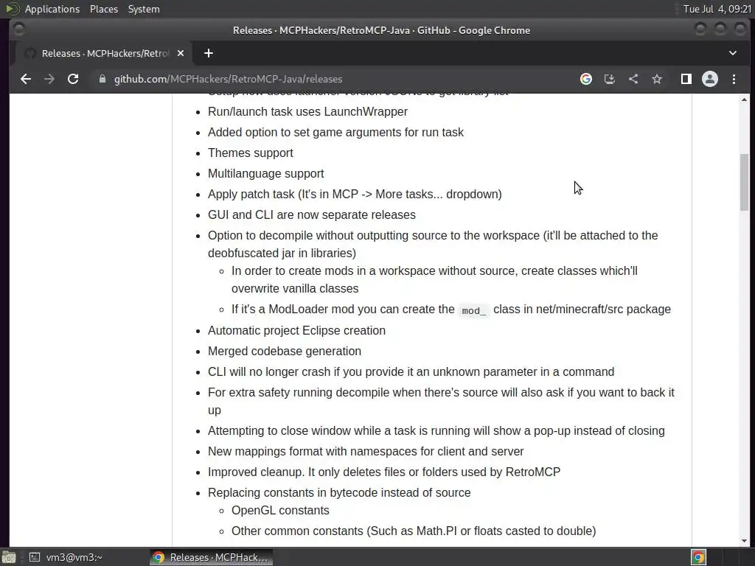Toggle the Chrome side panel icon
The height and width of the screenshot is (566, 755).
pos(686,79)
